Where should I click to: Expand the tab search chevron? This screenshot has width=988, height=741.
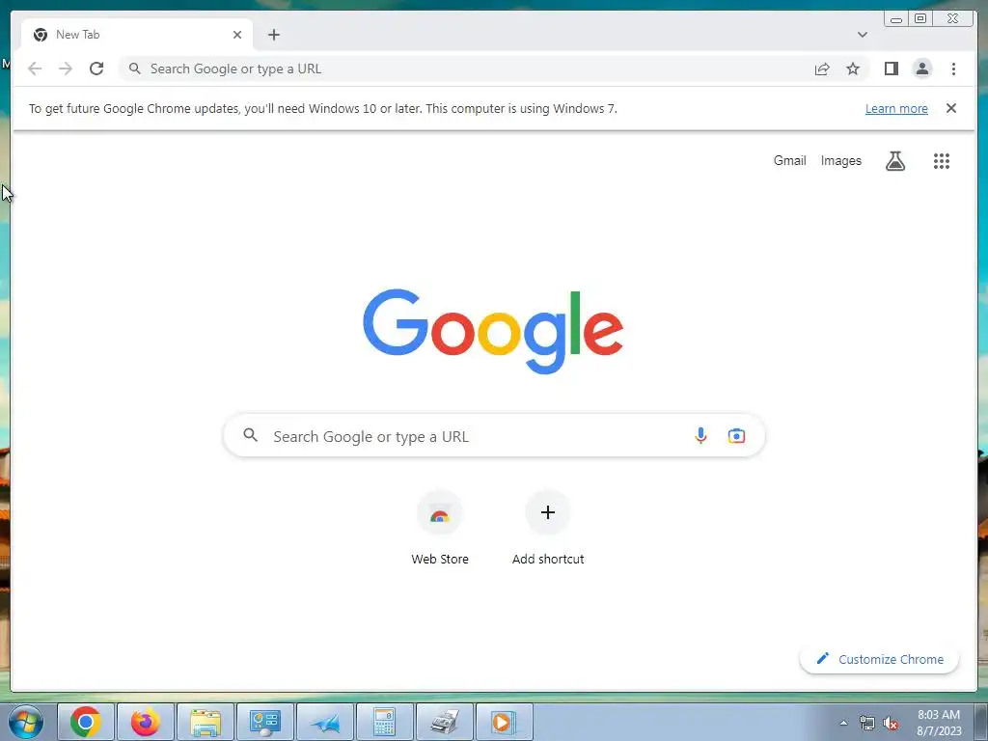862,35
